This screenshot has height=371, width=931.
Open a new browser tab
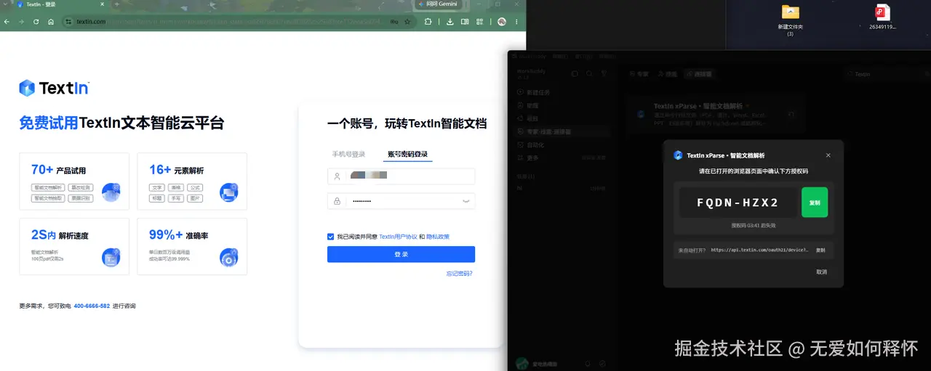coord(116,4)
